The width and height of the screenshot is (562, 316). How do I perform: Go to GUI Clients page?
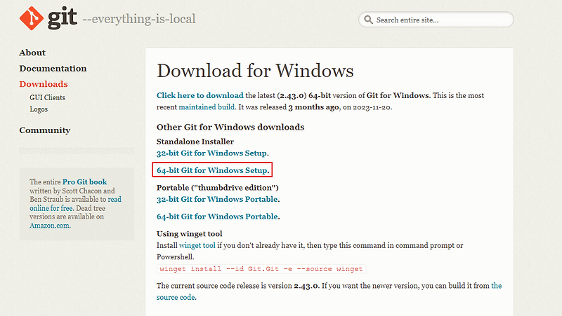47,97
